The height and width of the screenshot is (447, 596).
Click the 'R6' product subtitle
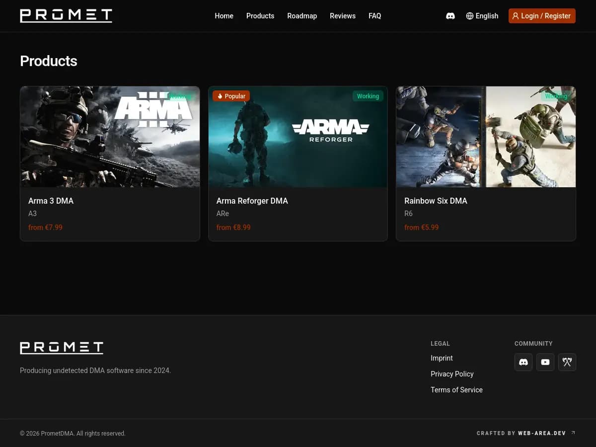click(x=408, y=214)
